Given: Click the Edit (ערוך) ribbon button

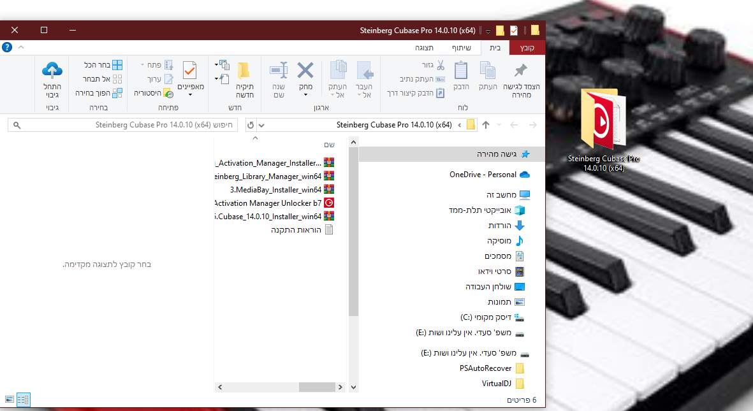Looking at the screenshot, I should click(x=160, y=79).
